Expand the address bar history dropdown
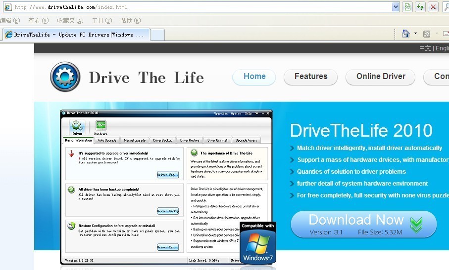 tap(396, 7)
